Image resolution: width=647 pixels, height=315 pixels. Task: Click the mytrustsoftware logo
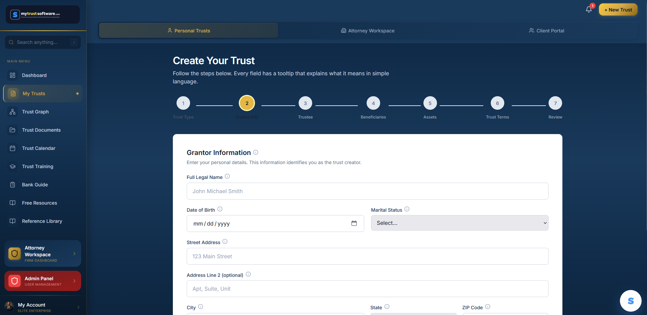point(43,15)
